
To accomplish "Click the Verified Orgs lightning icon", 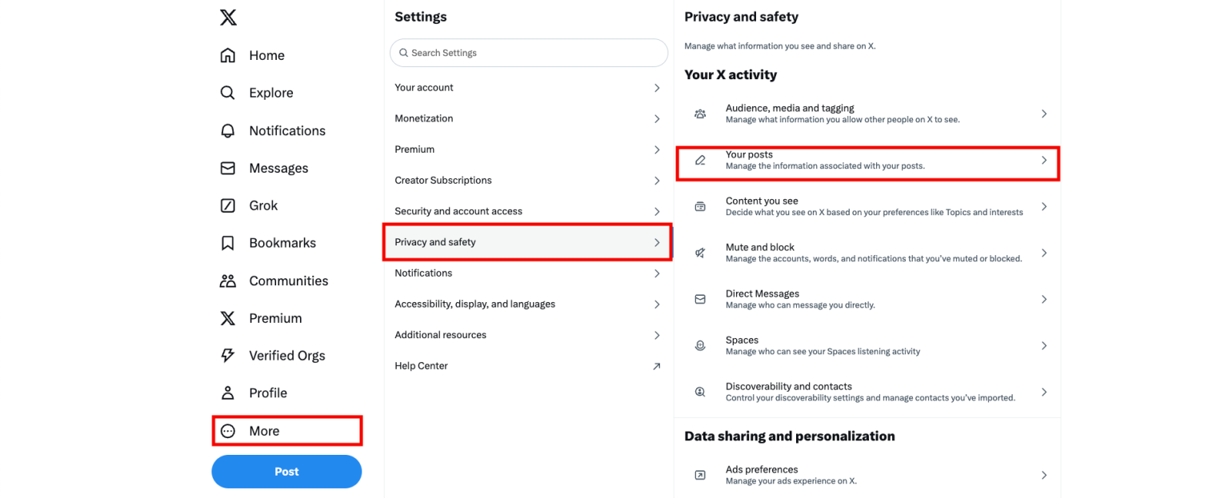I will tap(228, 356).
